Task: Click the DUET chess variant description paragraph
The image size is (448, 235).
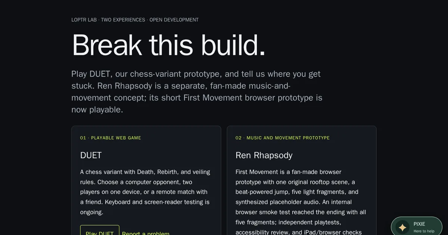Action: (x=146, y=192)
